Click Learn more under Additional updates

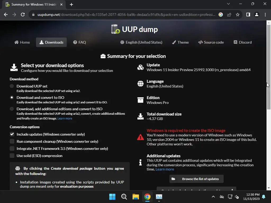pyautogui.click(x=165, y=169)
